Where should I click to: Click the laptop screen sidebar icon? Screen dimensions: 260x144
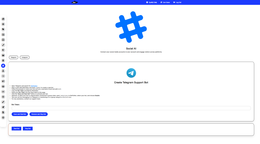pos(3,40)
